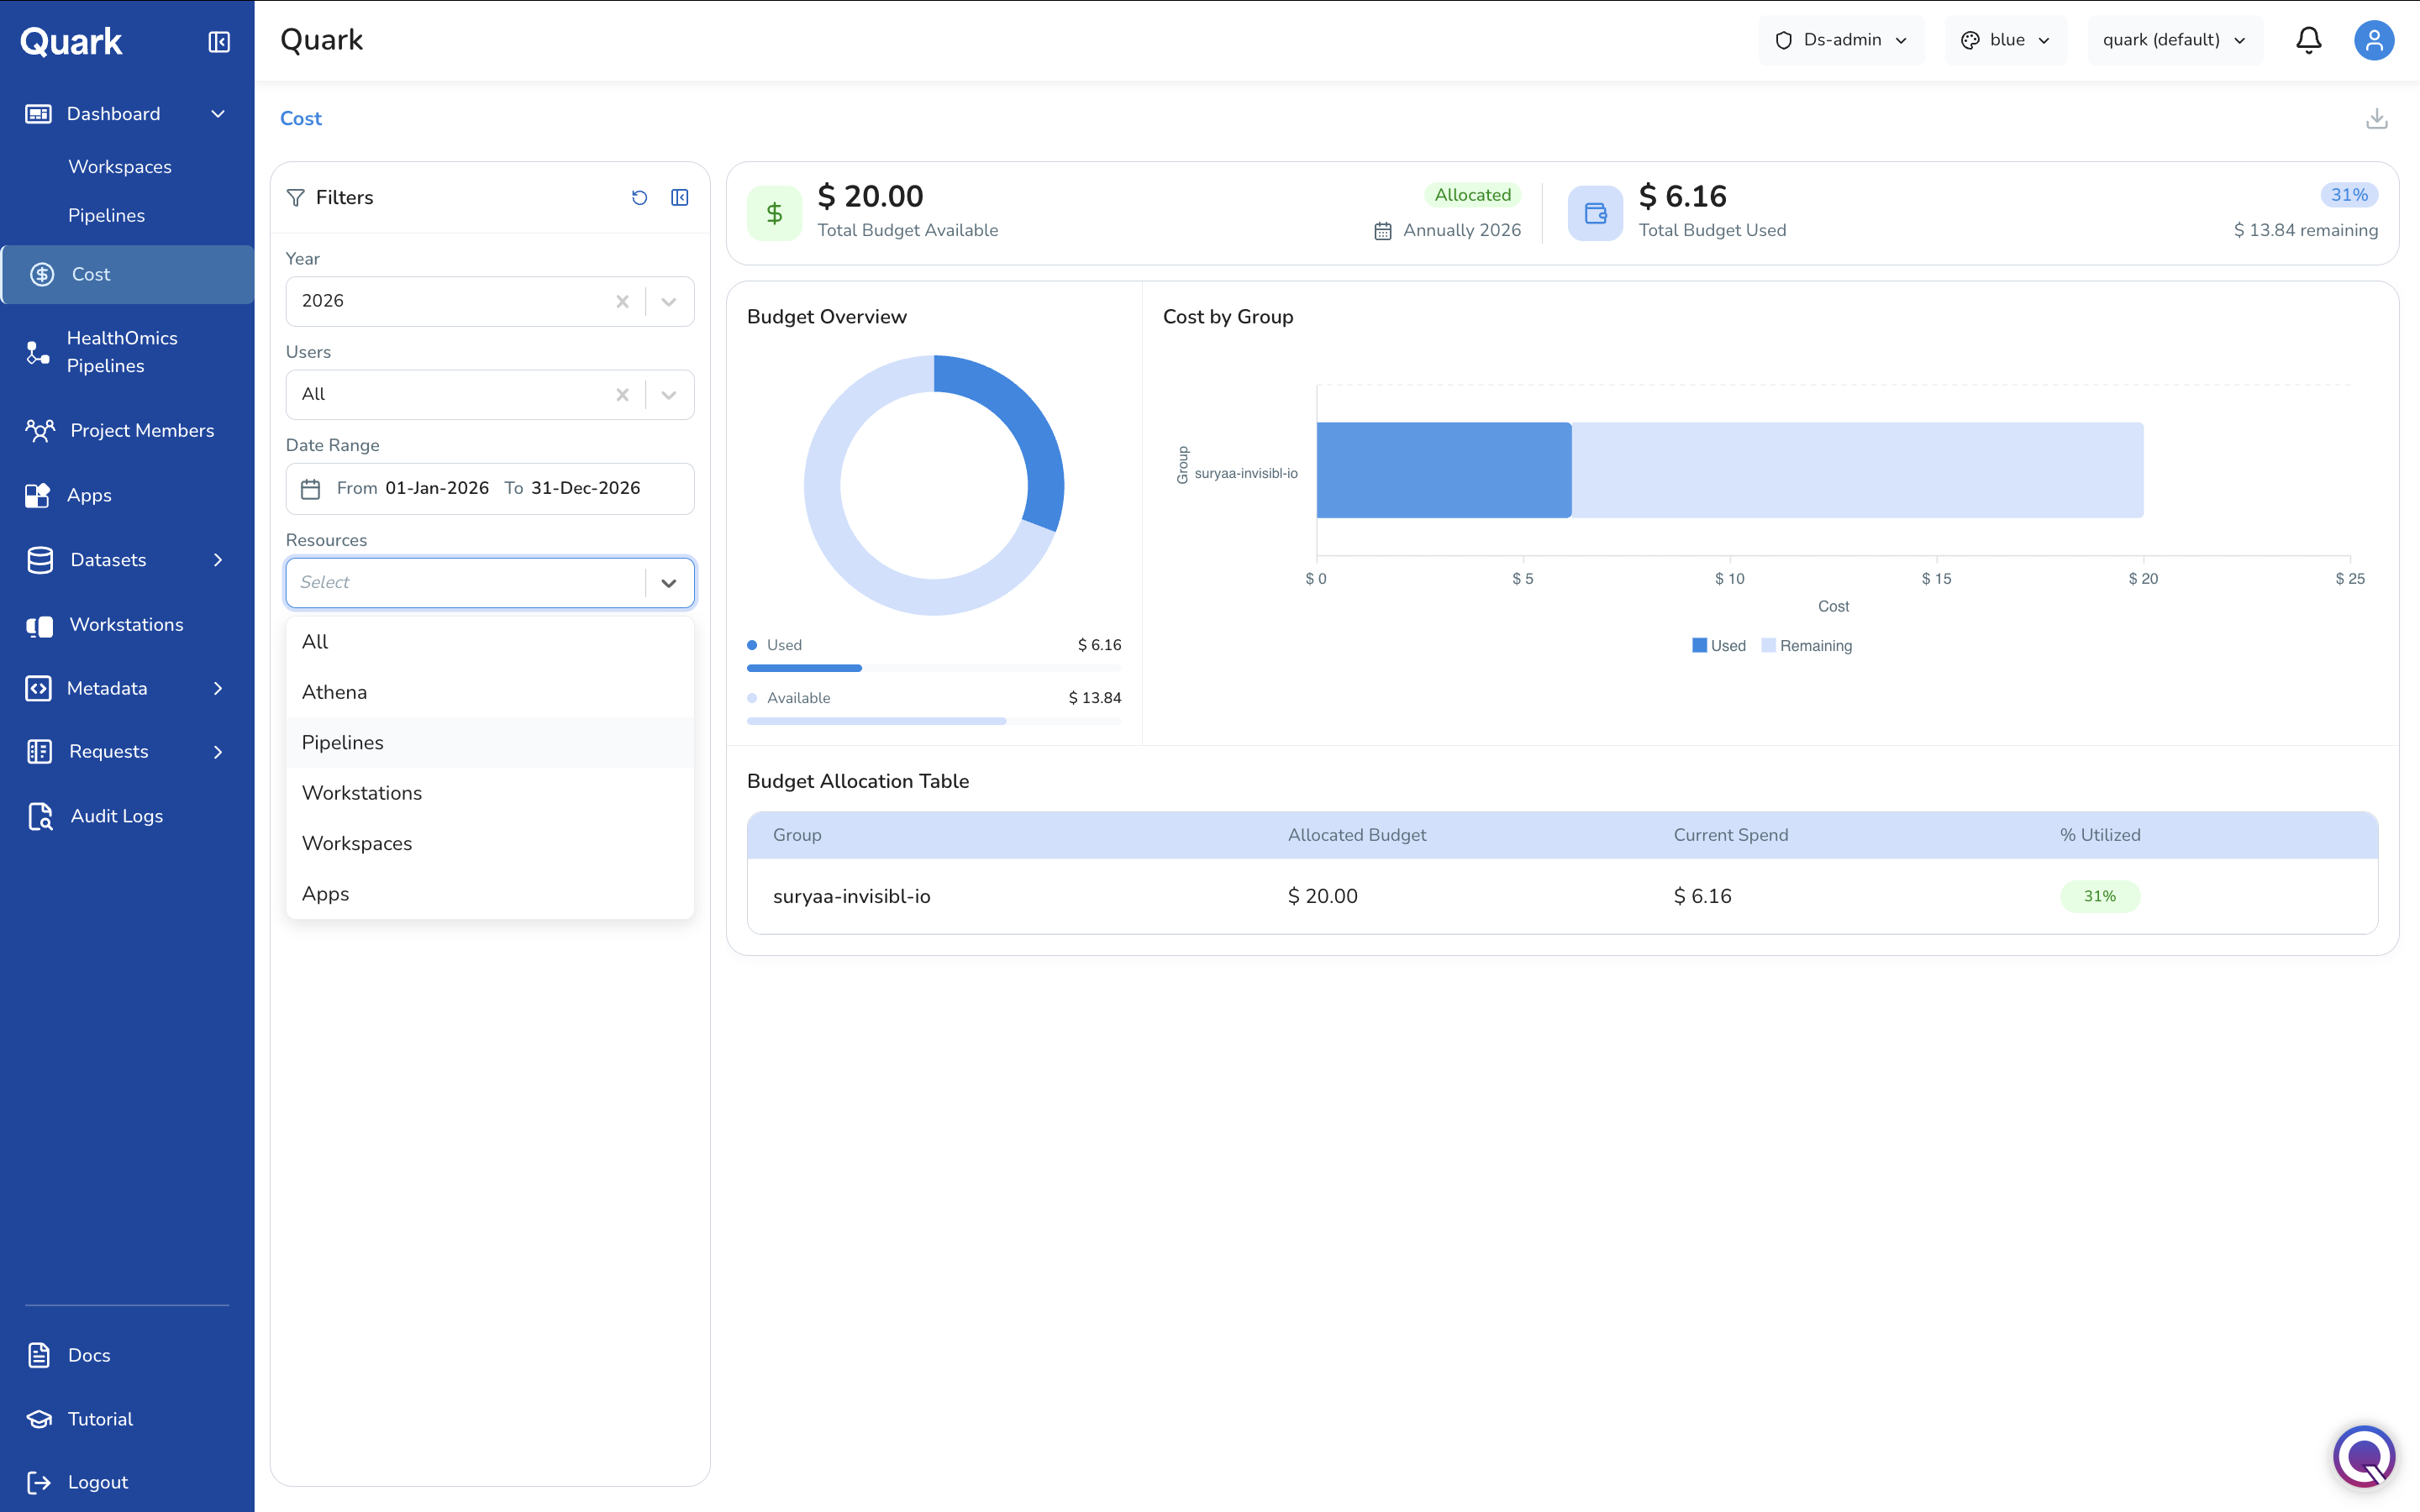The height and width of the screenshot is (1512, 2420).
Task: Click the Datasets database icon
Action: (40, 560)
